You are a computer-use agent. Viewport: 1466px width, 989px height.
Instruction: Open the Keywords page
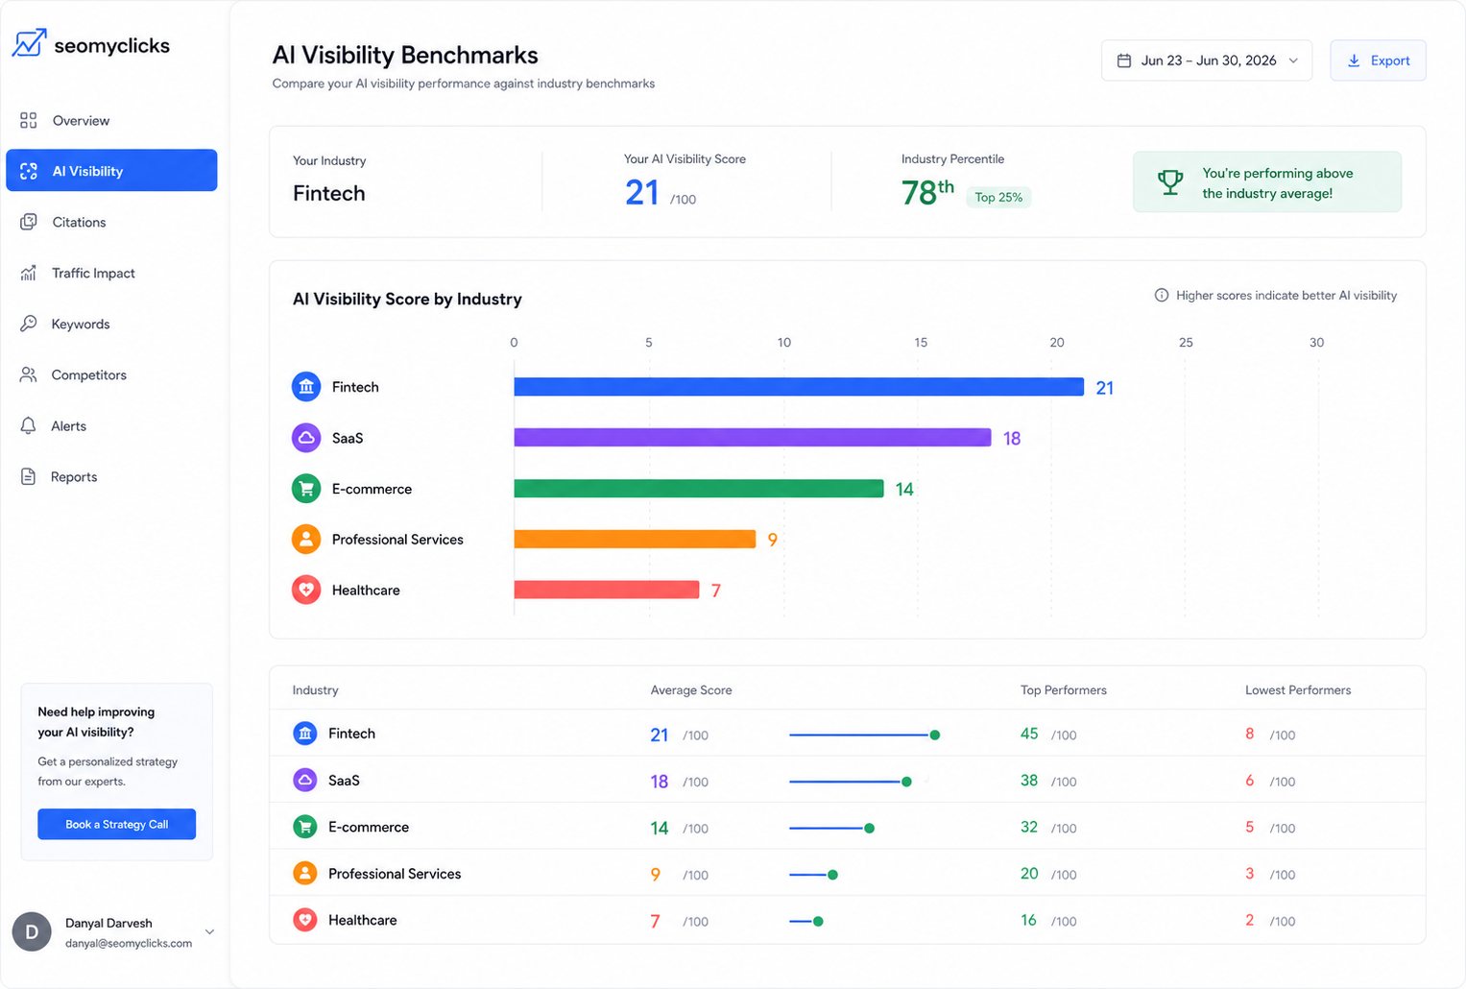pyautogui.click(x=111, y=324)
